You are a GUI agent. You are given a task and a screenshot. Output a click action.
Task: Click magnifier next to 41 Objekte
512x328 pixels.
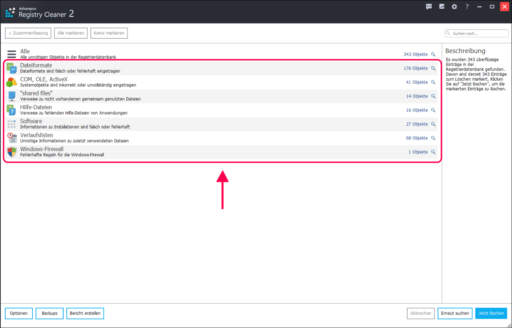433,82
